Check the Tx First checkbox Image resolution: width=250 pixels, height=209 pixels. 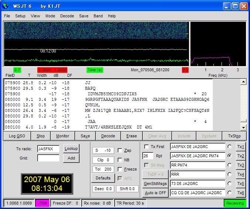point(146,147)
